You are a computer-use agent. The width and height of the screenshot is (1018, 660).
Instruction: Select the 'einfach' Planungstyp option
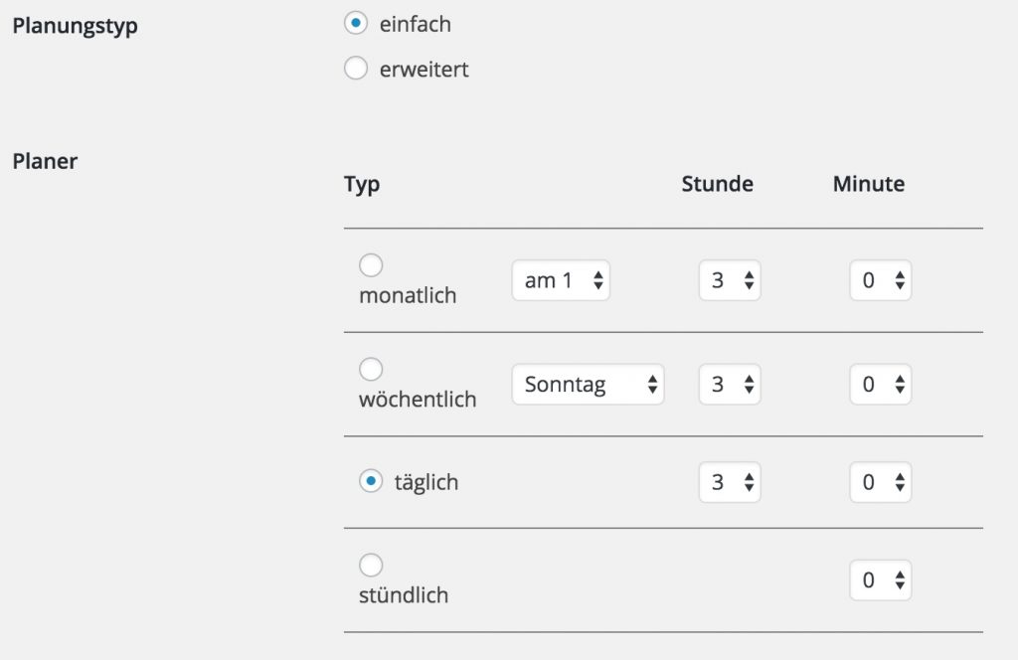pyautogui.click(x=355, y=23)
